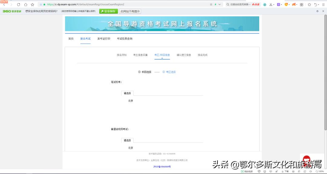Click 请选择 tab under 笔试机考

(x=127, y=93)
